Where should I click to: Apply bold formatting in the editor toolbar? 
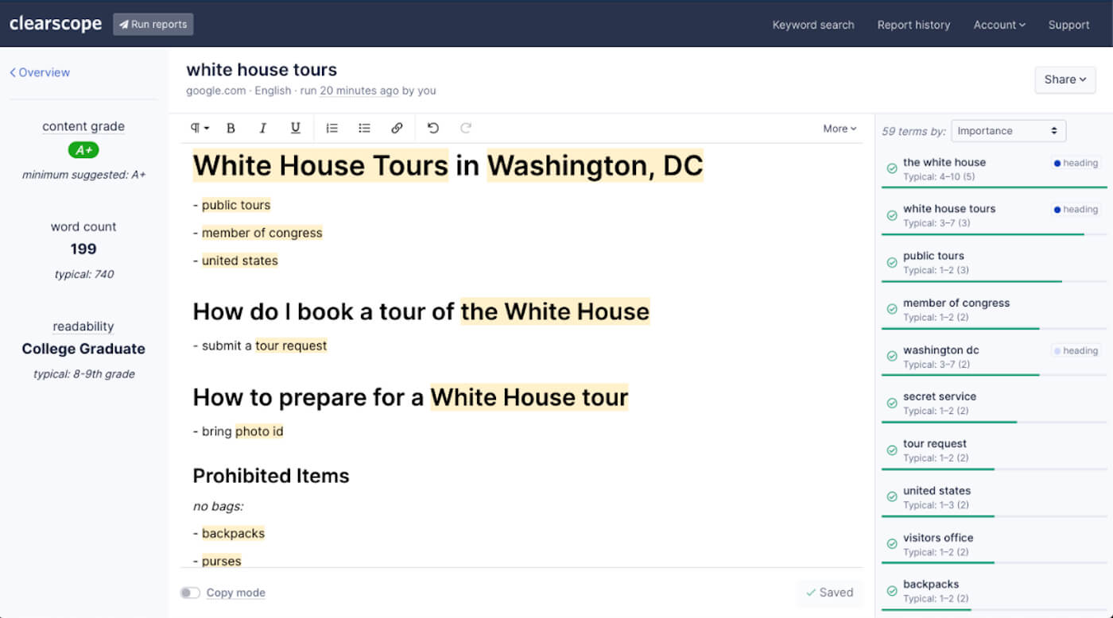pyautogui.click(x=231, y=128)
